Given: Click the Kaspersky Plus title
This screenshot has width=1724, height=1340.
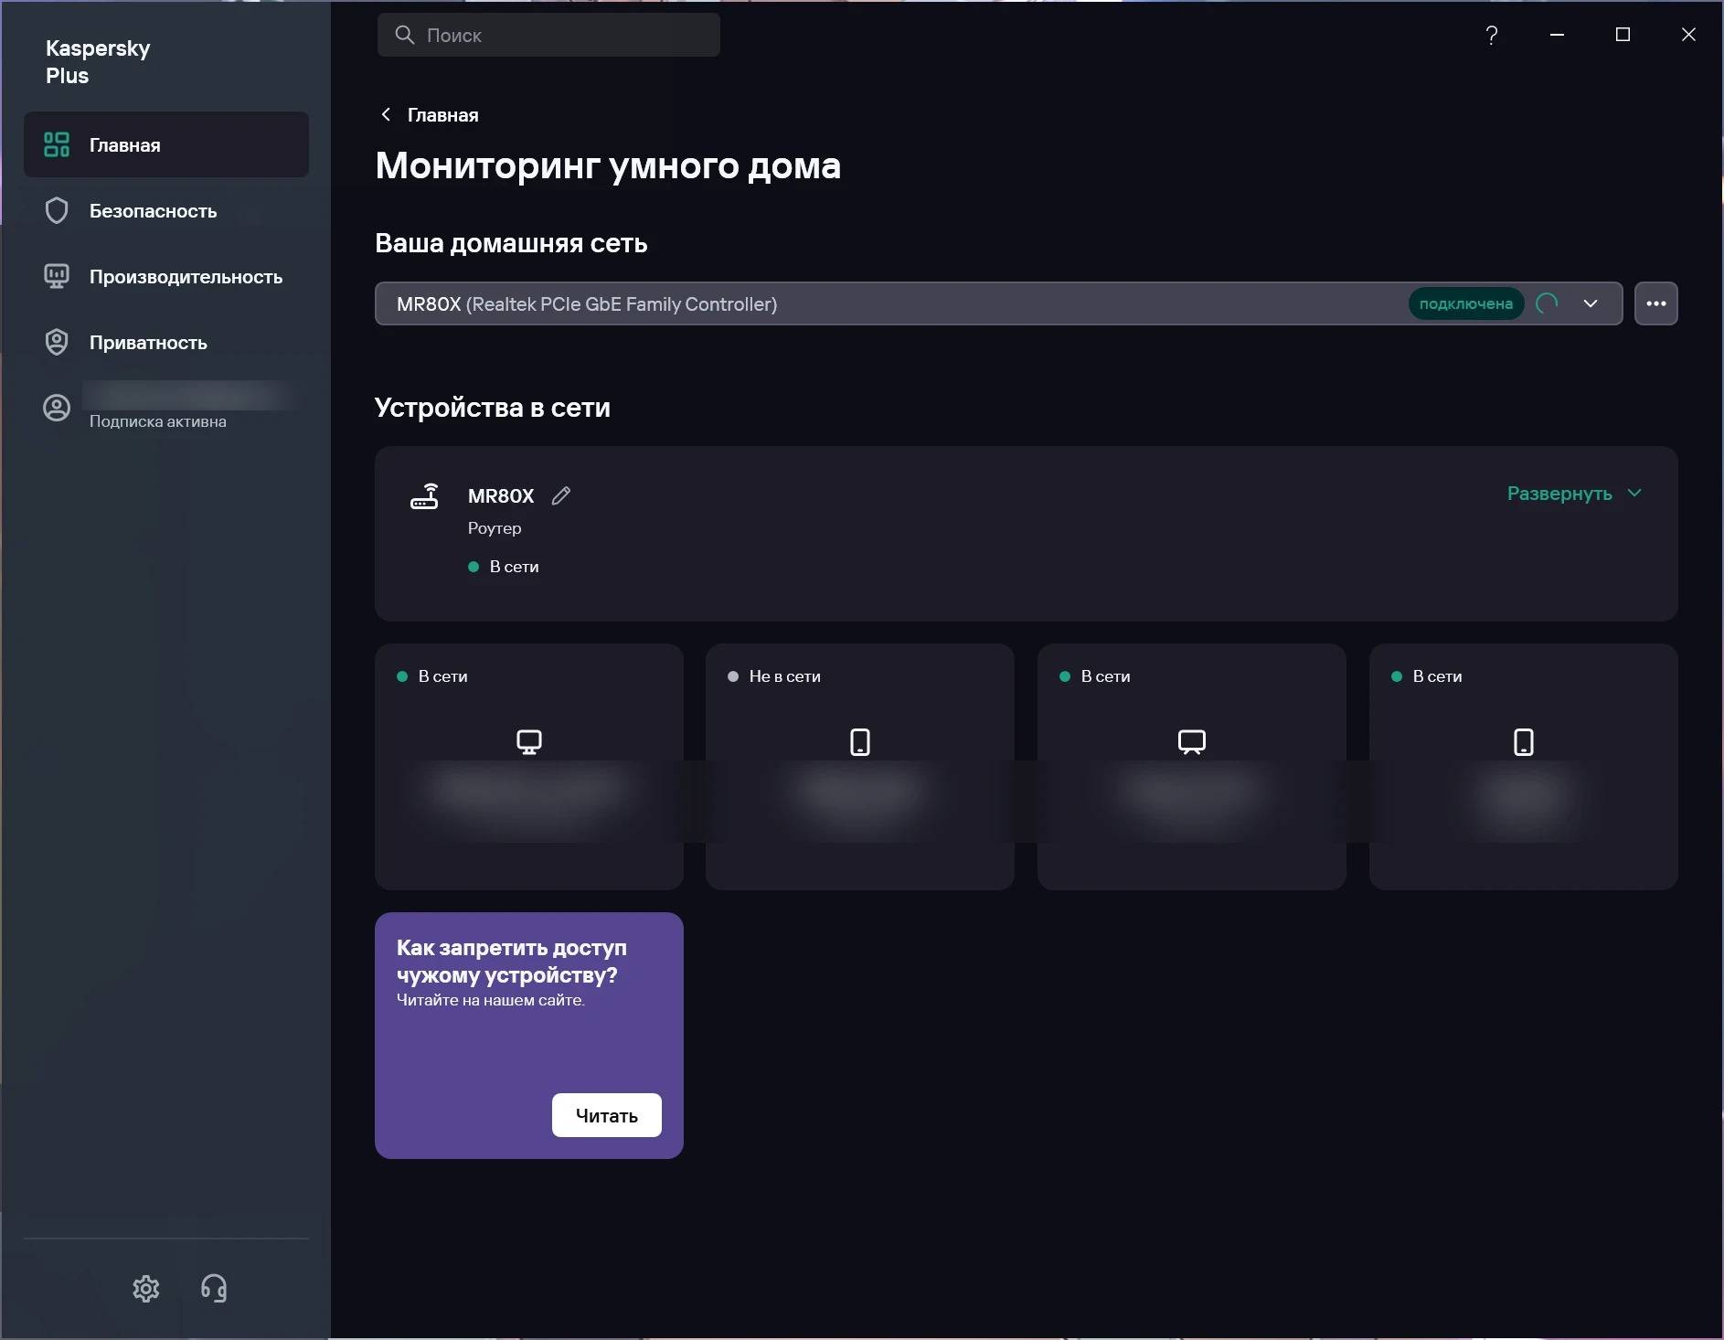Looking at the screenshot, I should 98,61.
